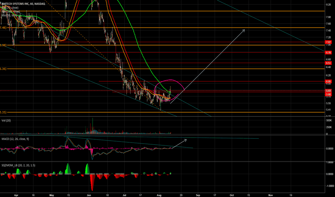Screen dimensions: 335x197
Task: Click the red 6.05 price label
Action: tap(329, 82)
